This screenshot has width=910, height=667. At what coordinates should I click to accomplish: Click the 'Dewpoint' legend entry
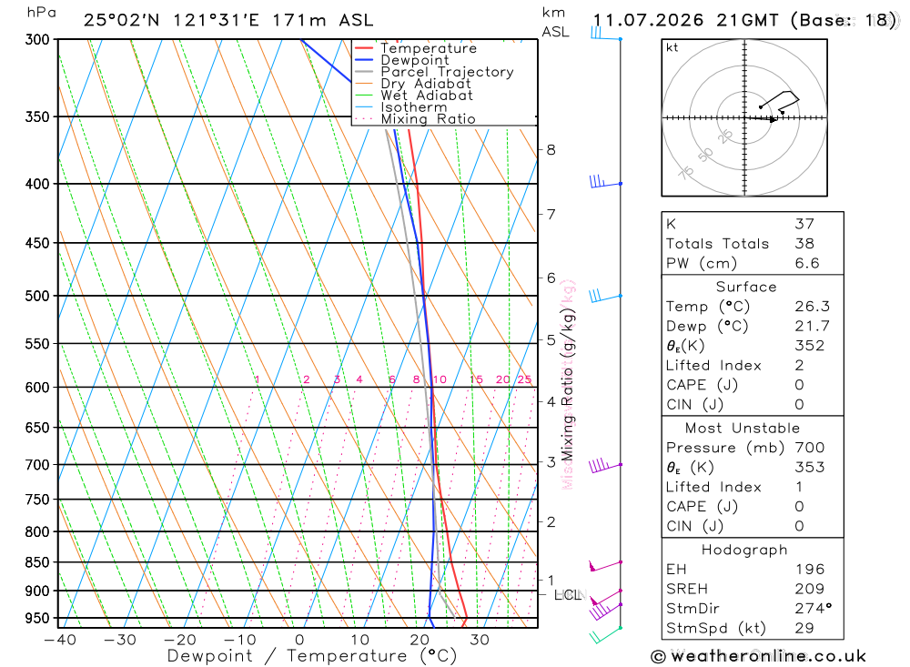tap(414, 60)
